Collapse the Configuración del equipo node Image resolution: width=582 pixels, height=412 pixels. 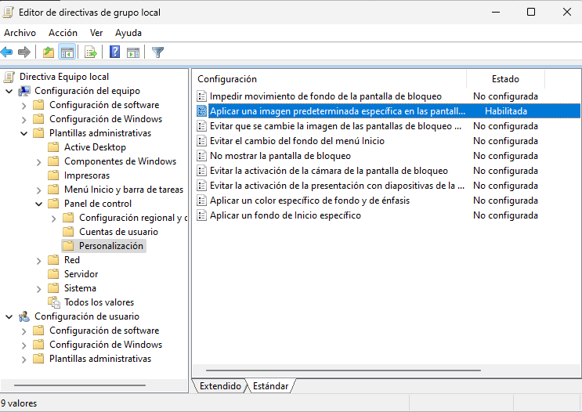(9, 92)
